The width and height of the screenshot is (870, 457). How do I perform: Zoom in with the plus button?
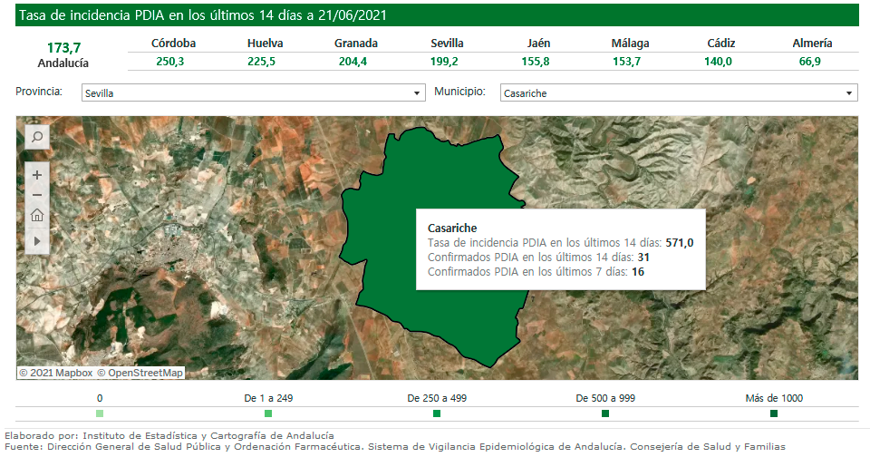(x=37, y=175)
